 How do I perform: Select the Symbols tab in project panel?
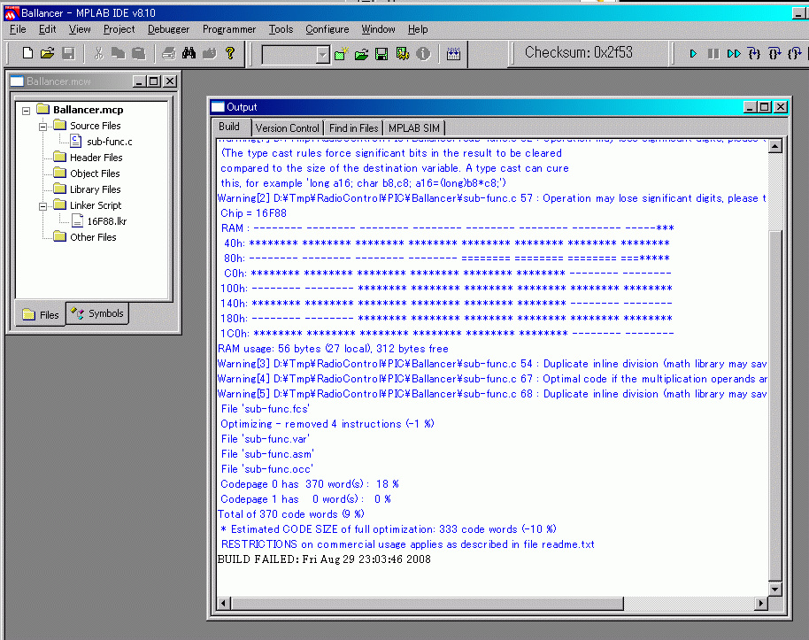pyautogui.click(x=97, y=313)
